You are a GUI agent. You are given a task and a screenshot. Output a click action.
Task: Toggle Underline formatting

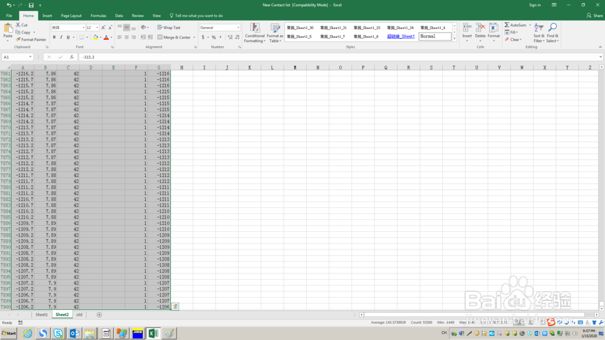tap(68, 37)
